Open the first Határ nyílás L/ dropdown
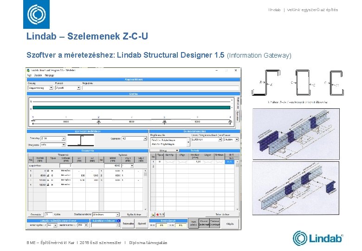This screenshot has height=251, width=362. tap(55, 225)
